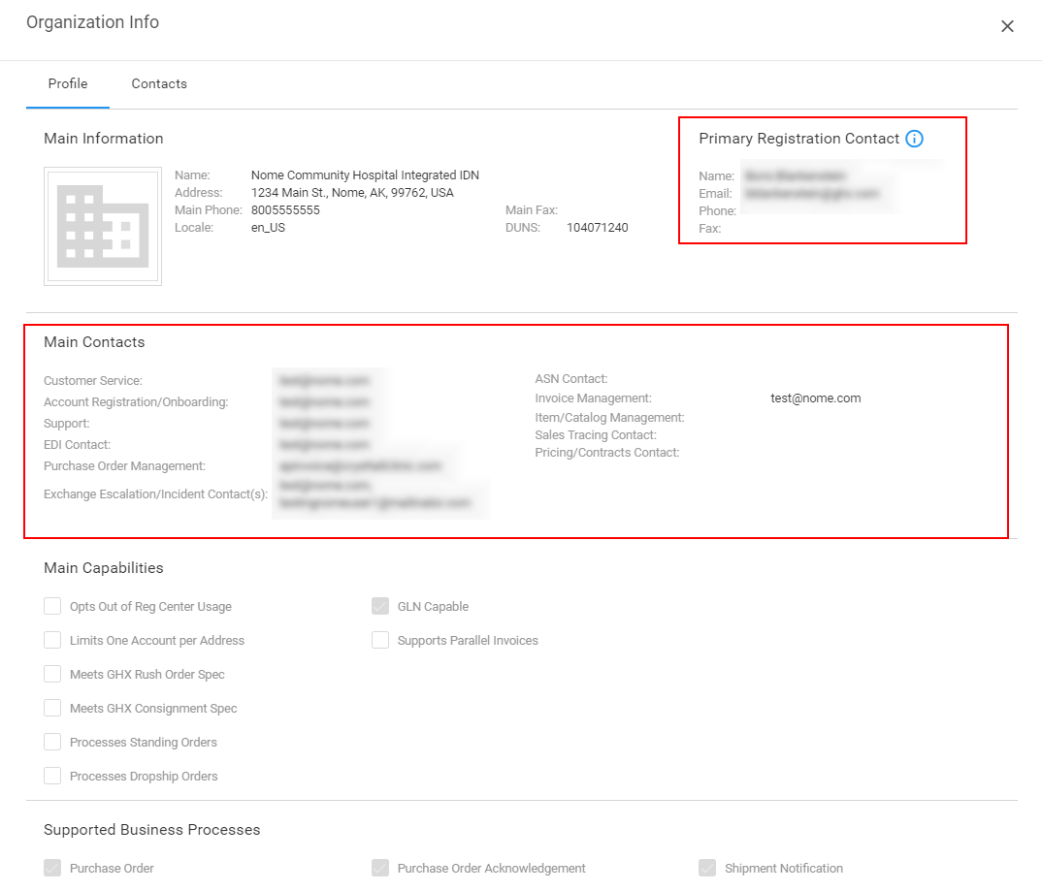
Task: Toggle Meets GHX Rush Order Spec checkbox
Action: (x=52, y=675)
